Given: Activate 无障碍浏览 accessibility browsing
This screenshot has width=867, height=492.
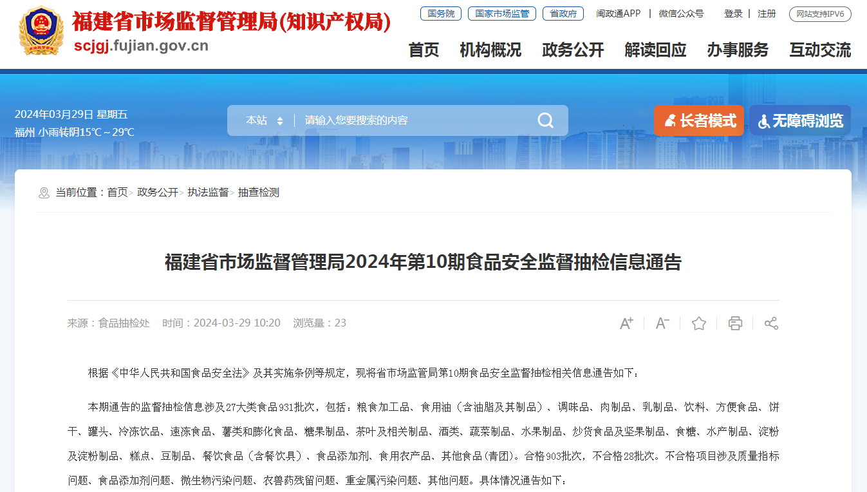Looking at the screenshot, I should point(799,120).
